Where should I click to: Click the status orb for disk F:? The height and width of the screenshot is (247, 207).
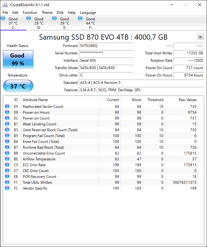pyautogui.click(x=80, y=18)
